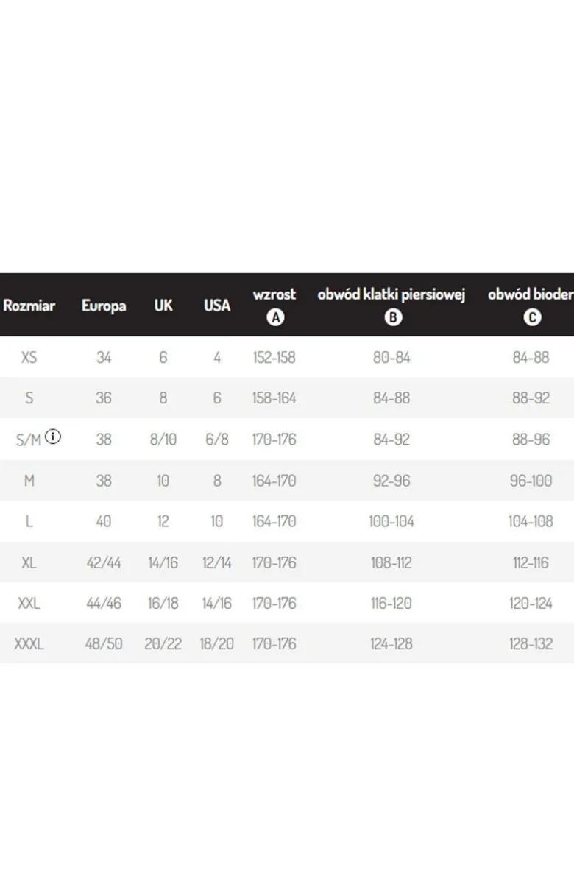Select the XXL size row label
This screenshot has height=893, width=574.
pyautogui.click(x=29, y=603)
